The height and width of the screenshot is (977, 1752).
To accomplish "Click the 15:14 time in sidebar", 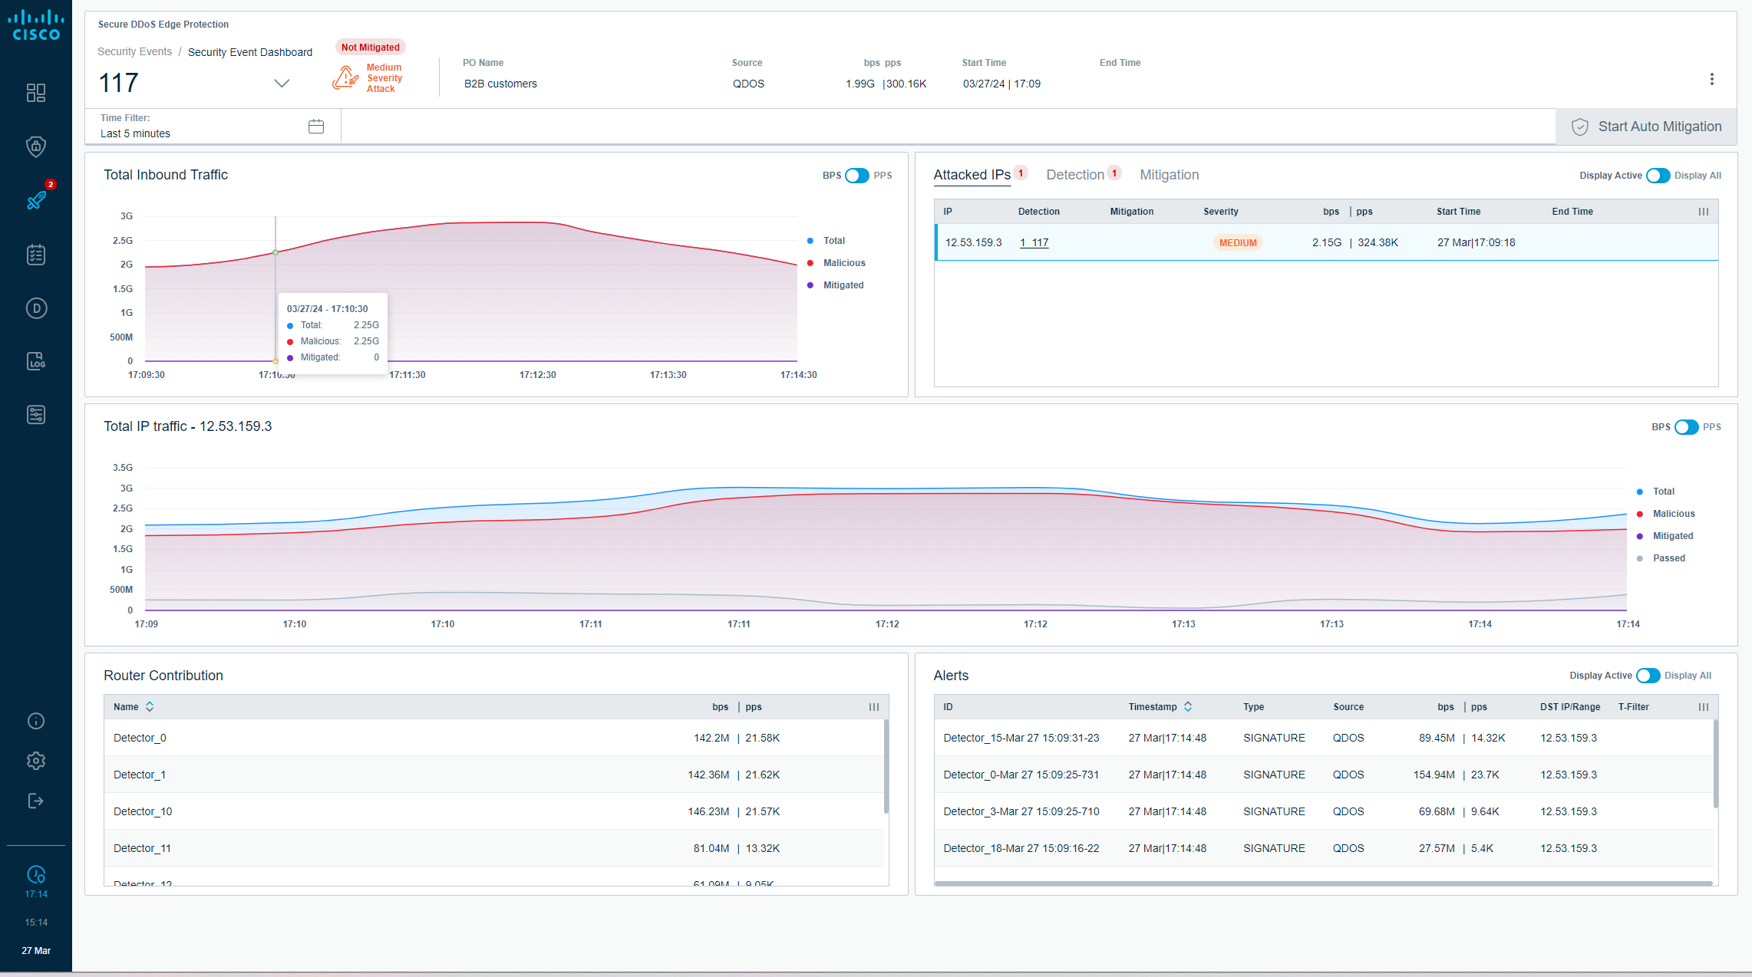I will [36, 923].
